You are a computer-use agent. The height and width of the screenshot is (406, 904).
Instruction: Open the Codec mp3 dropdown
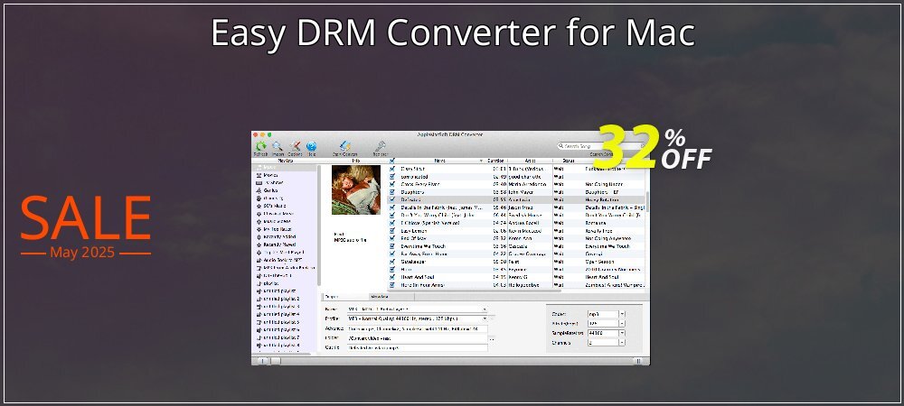[606, 314]
